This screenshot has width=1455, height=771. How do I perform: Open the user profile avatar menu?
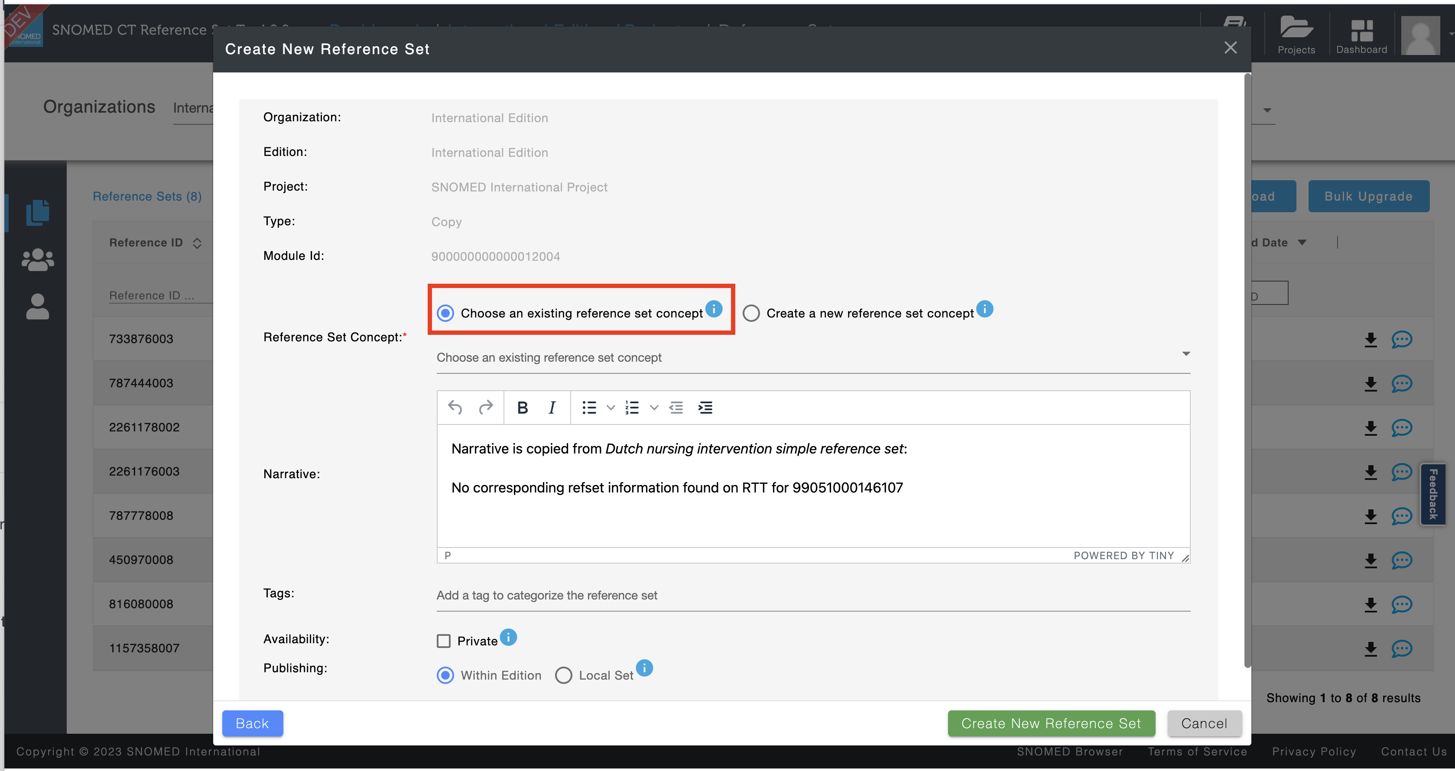(1420, 35)
